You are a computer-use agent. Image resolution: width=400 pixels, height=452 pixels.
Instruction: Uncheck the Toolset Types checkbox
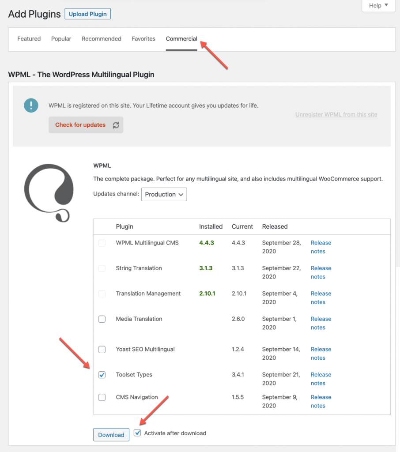(x=102, y=375)
